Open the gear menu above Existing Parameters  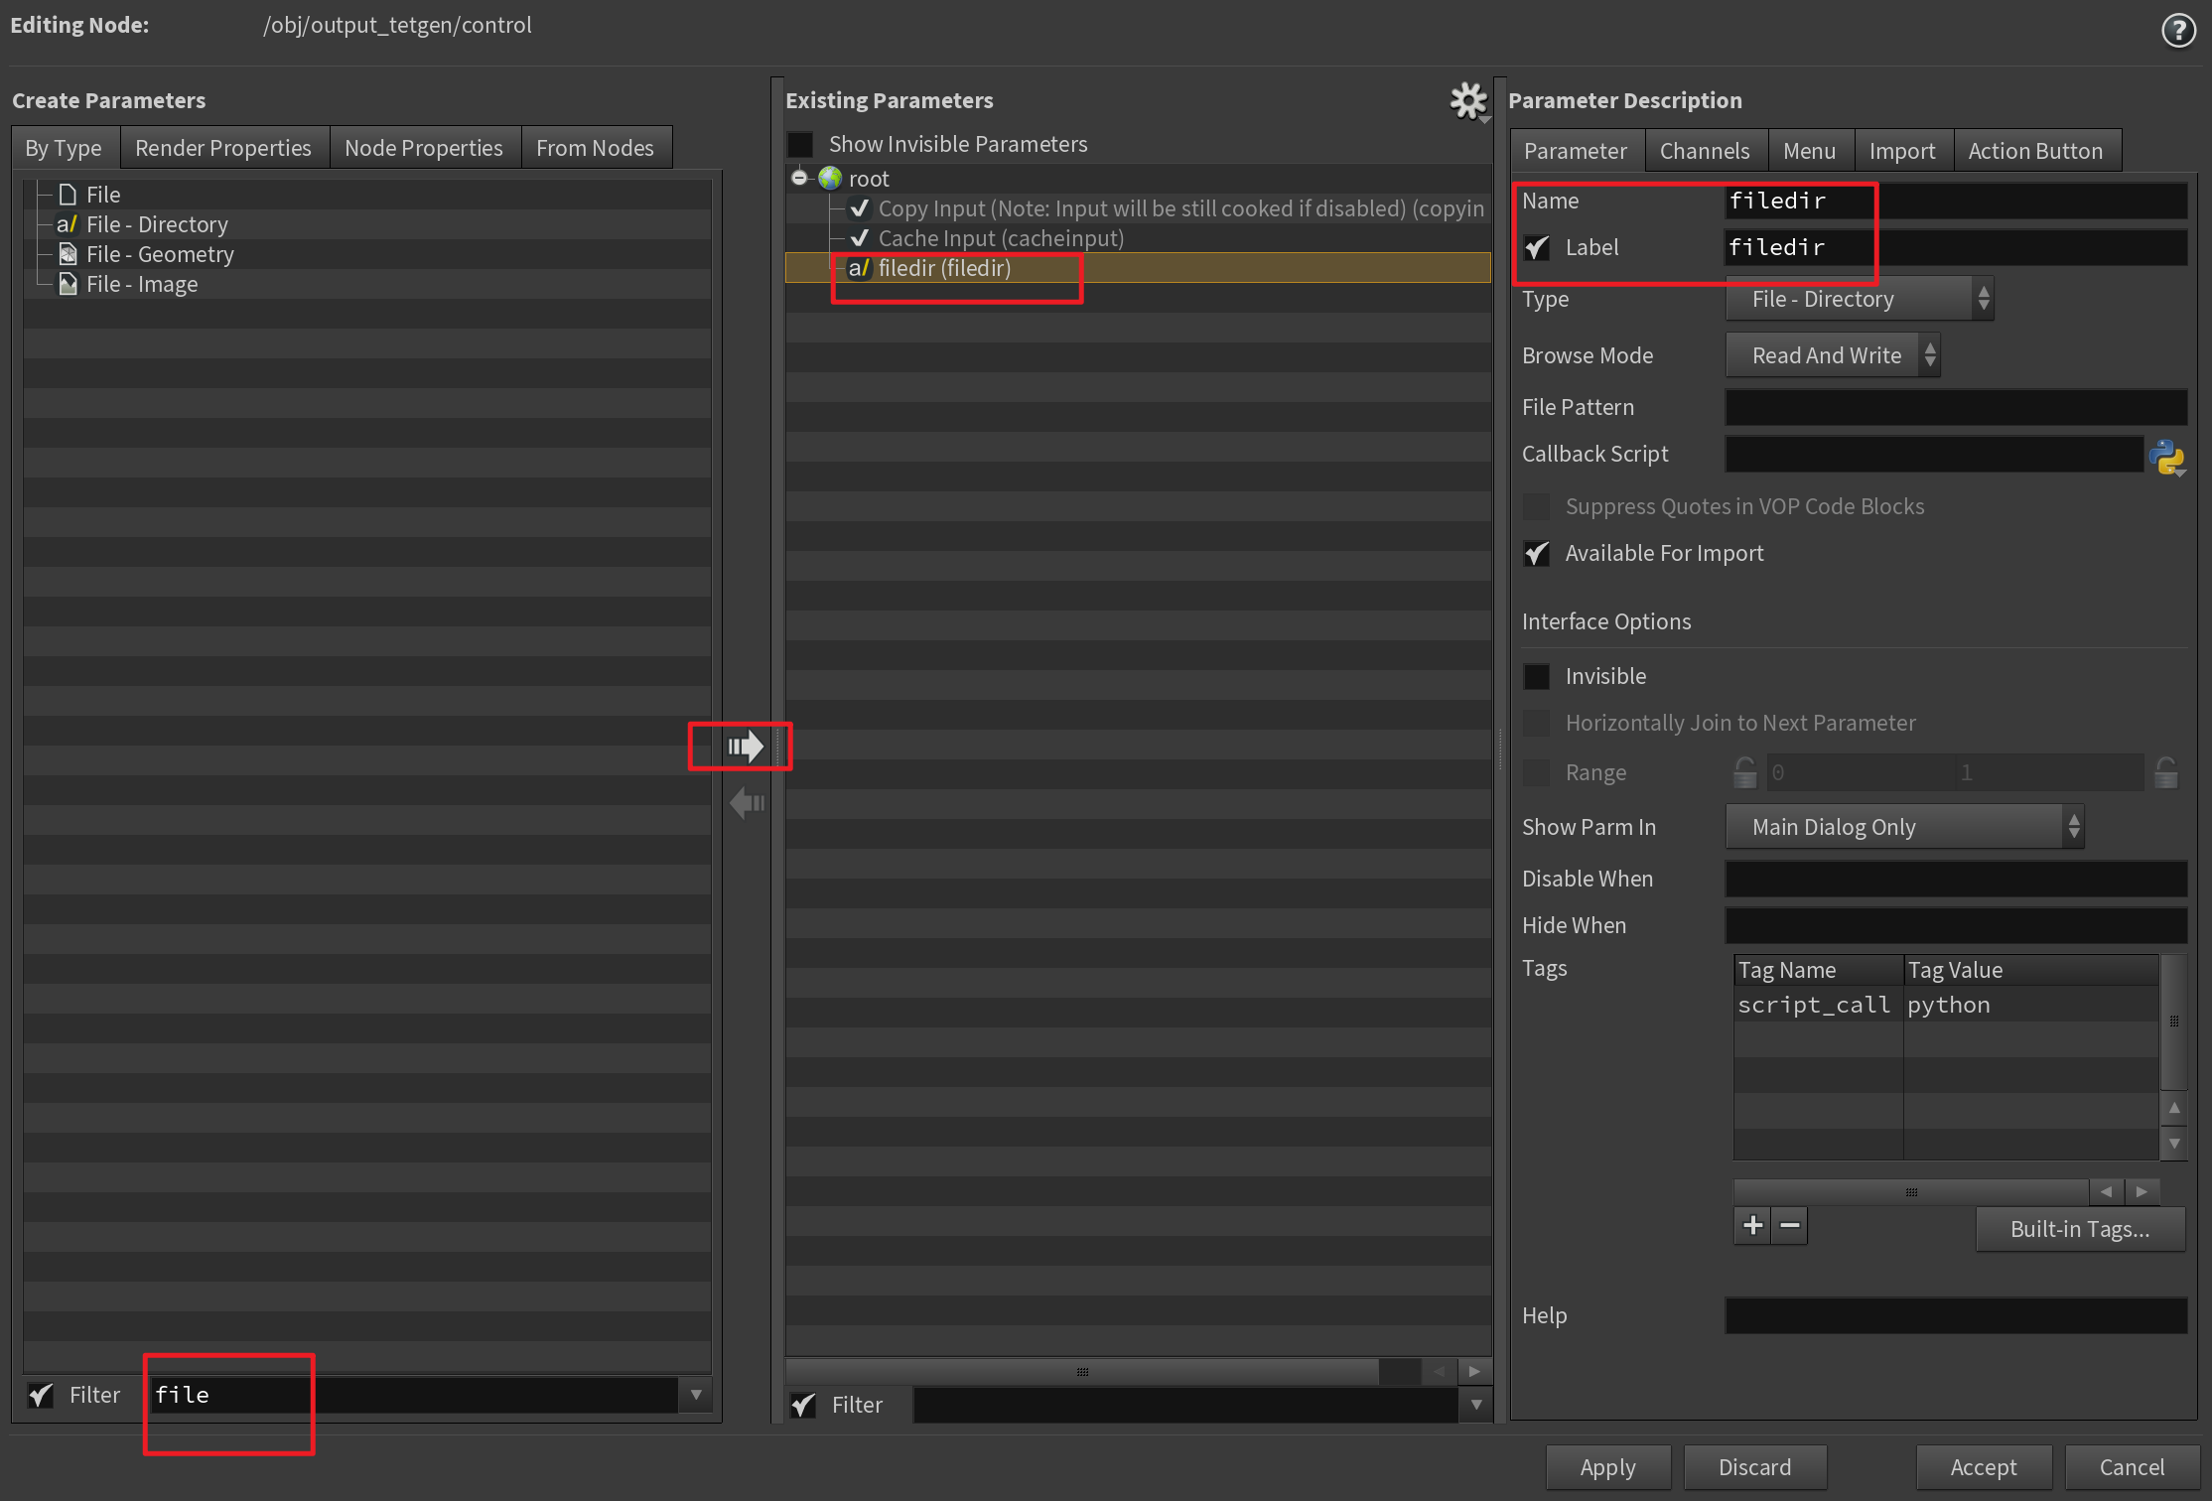1468,100
